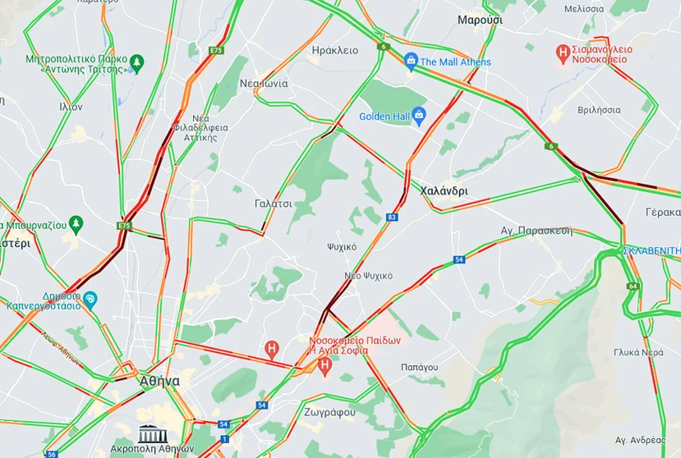Select the E75 highway shield near Nea Ionia
The image size is (681, 458).
coord(216,50)
